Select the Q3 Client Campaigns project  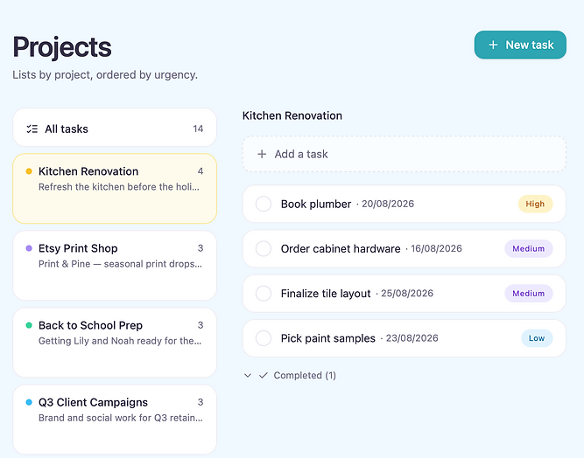coord(115,420)
